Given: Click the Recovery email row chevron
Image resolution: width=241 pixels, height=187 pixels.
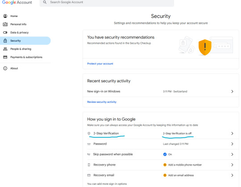Looking at the screenshot, I should click(232, 175).
